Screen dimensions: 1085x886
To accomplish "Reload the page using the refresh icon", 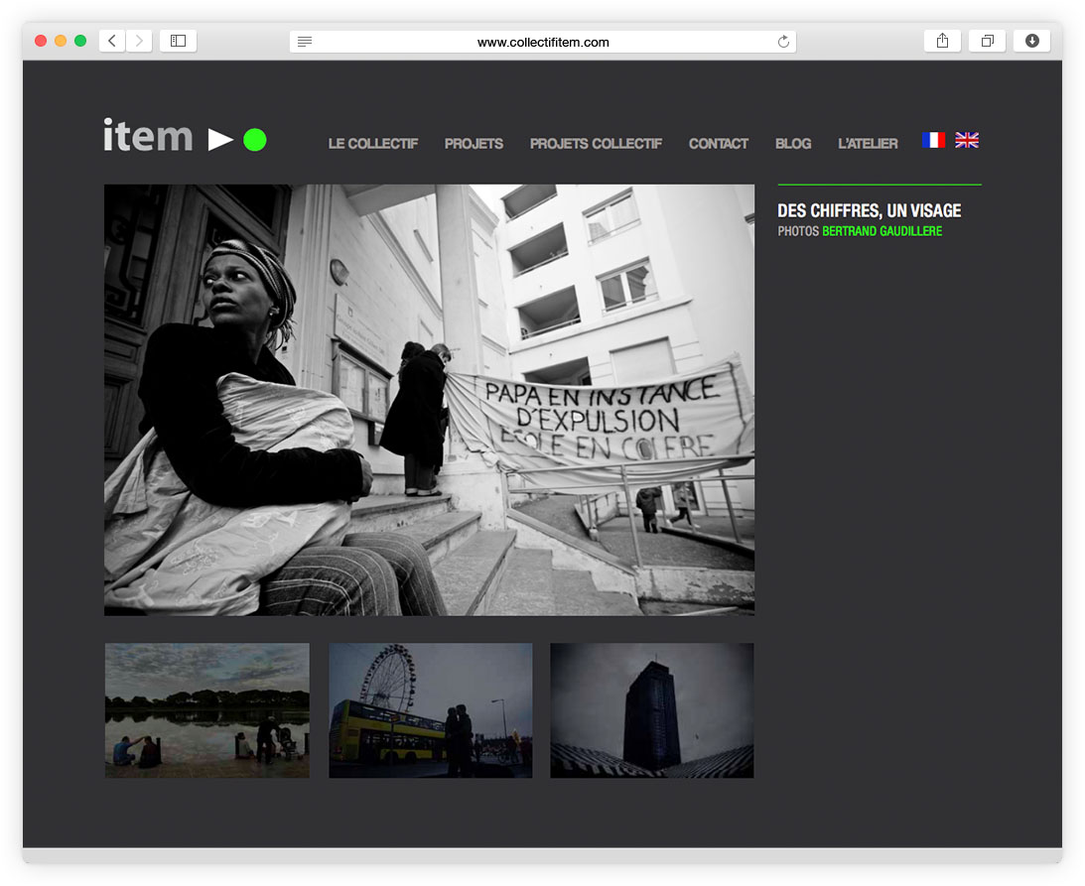I will tap(783, 42).
